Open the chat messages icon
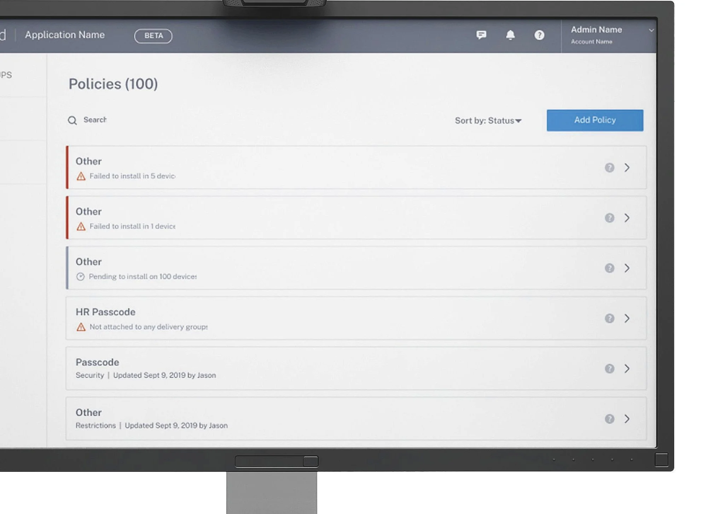 coord(481,35)
